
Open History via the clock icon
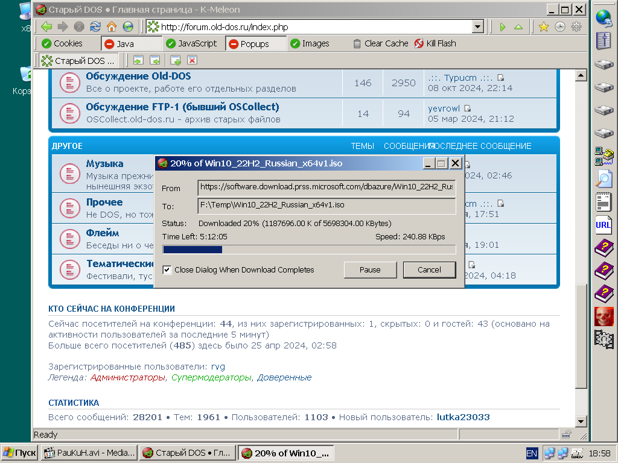tap(560, 27)
